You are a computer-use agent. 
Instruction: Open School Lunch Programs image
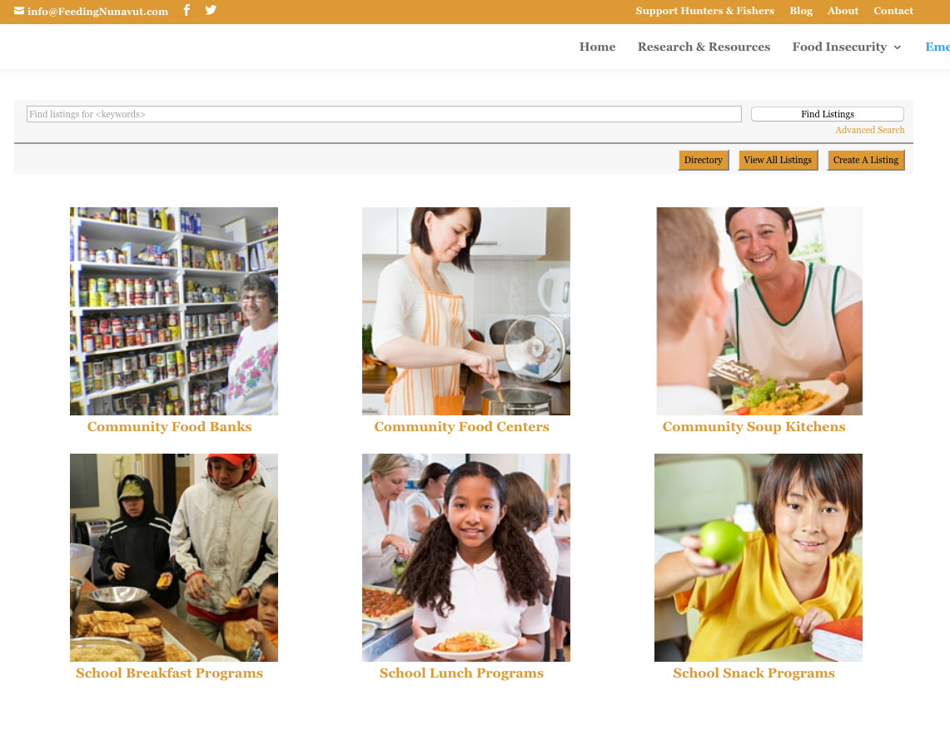pos(466,558)
